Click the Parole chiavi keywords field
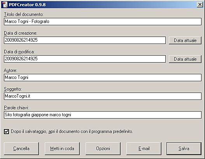 point(103,115)
